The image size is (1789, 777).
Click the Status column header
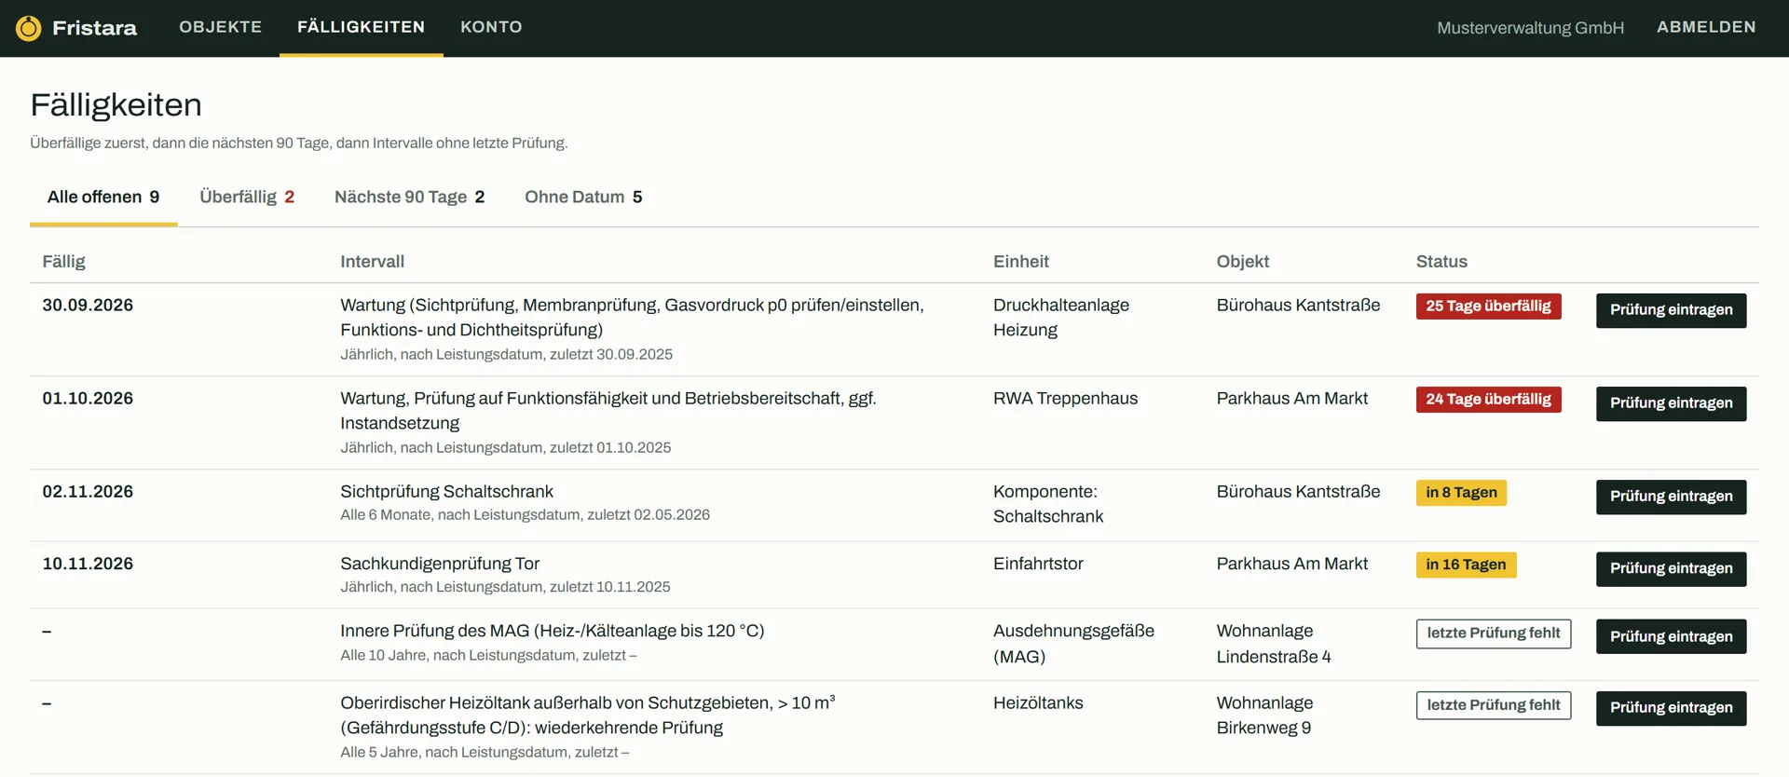click(1441, 262)
